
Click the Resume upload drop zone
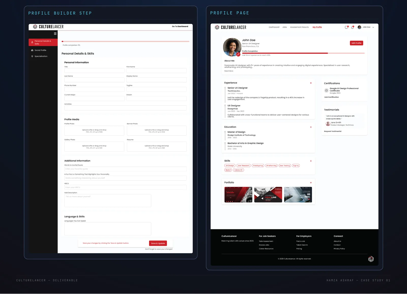(157, 147)
